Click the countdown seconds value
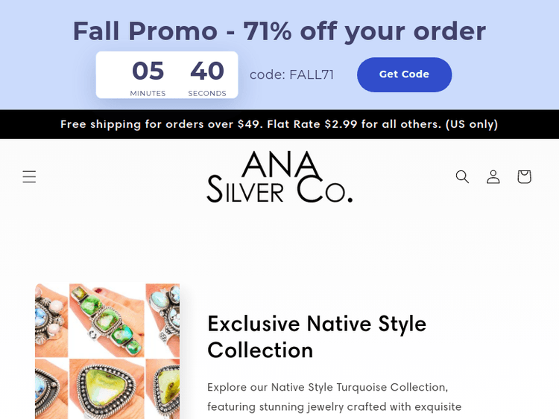The image size is (559, 419). [x=207, y=71]
